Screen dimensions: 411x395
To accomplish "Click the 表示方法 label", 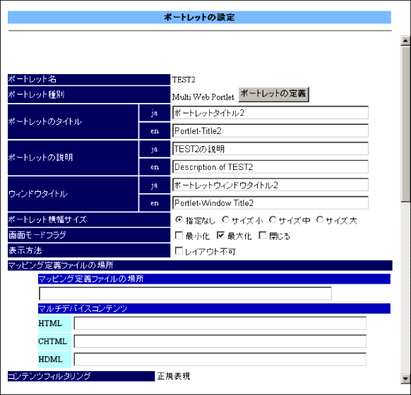I will (x=89, y=250).
